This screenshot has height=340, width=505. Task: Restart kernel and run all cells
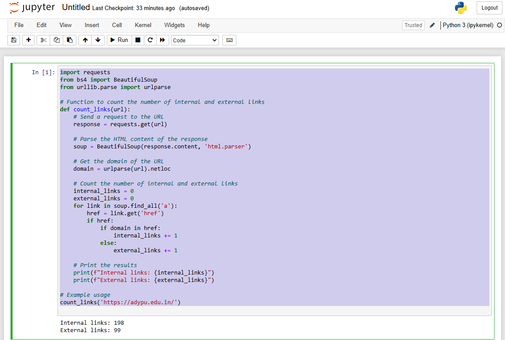click(x=162, y=40)
